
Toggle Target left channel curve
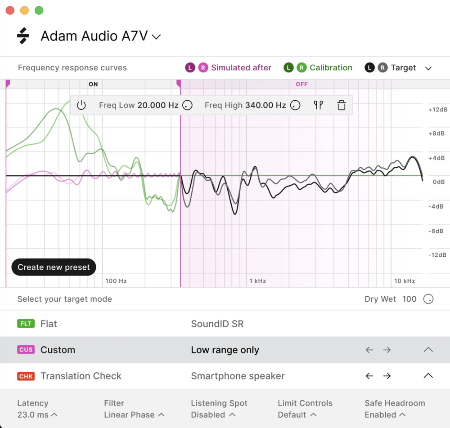click(369, 67)
